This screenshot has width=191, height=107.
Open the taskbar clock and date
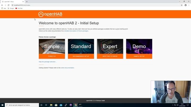(x=182, y=105)
